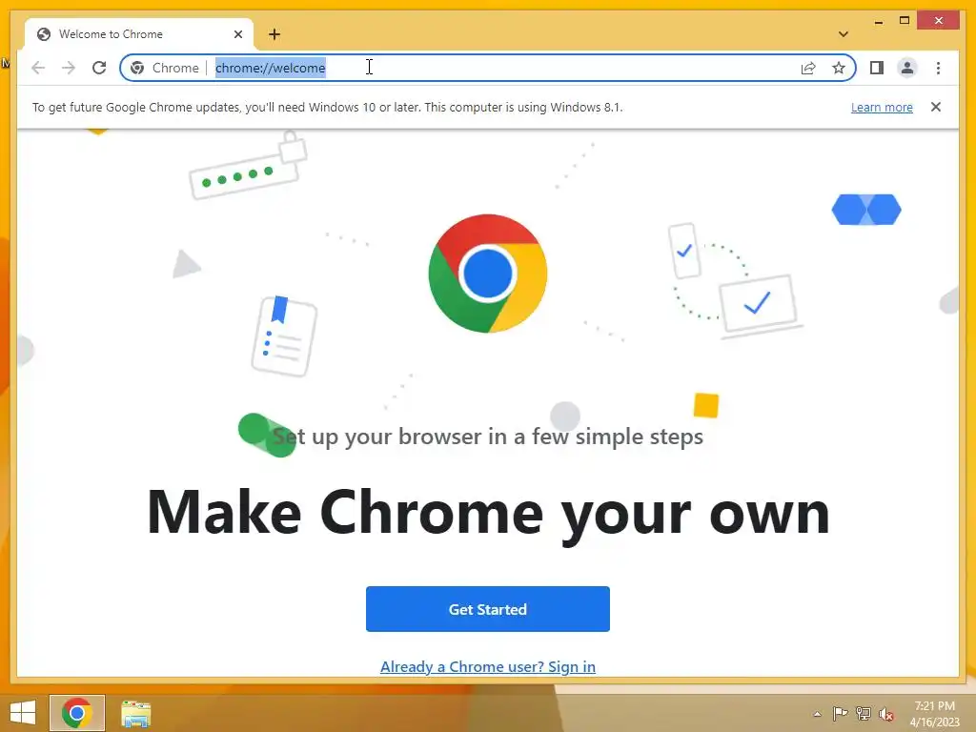Click the Set up your browser subtitle
Viewport: 976px width, 732px height.
tap(488, 437)
